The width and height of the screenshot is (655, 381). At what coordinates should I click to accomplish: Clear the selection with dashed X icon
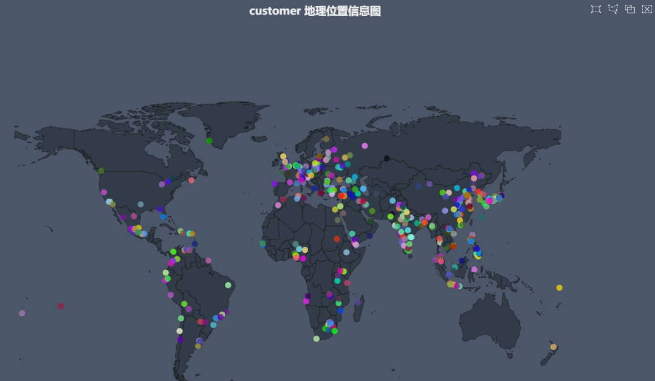[x=647, y=9]
